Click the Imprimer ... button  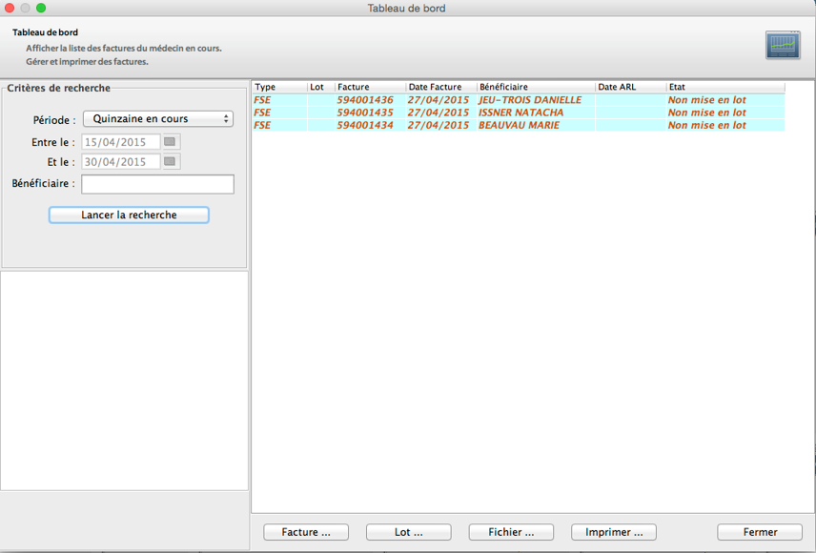pos(614,532)
